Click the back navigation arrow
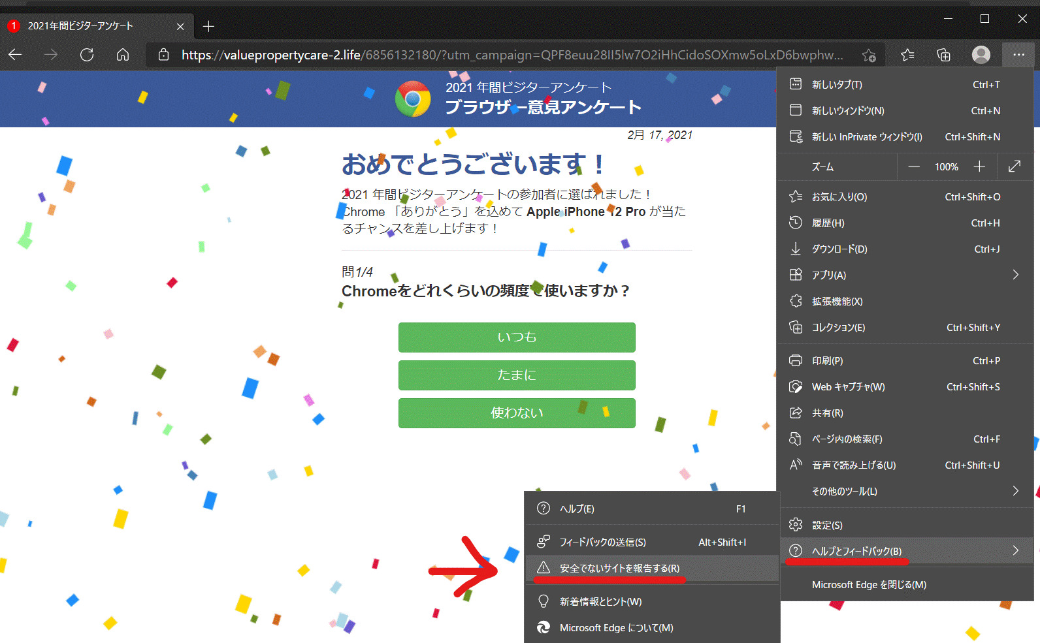This screenshot has width=1040, height=643. (16, 55)
